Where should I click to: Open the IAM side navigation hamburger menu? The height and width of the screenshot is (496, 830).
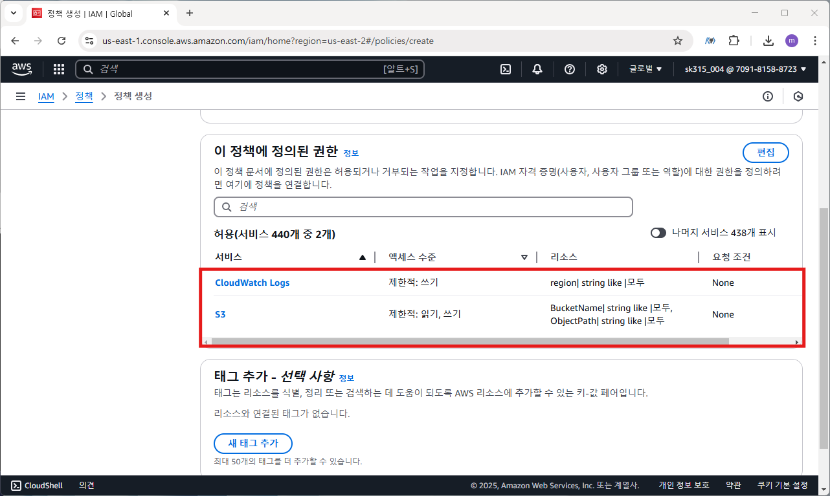click(21, 96)
